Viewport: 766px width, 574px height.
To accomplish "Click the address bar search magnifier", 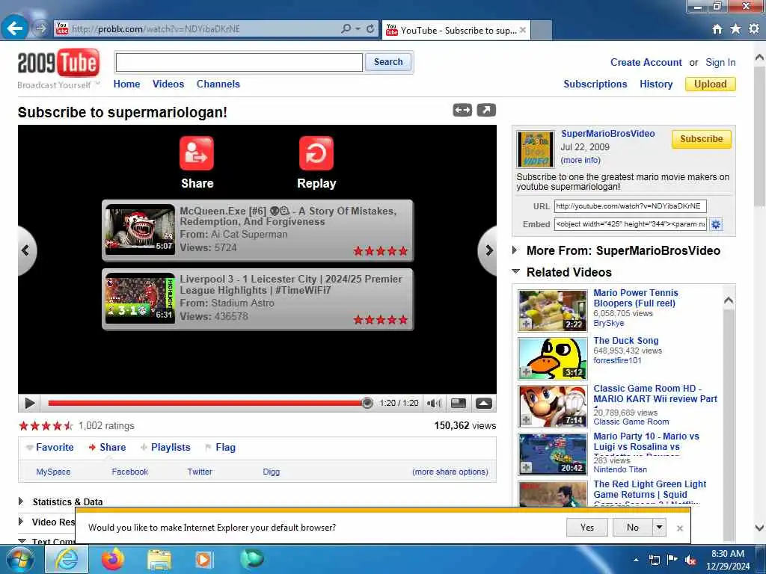I will tap(346, 29).
